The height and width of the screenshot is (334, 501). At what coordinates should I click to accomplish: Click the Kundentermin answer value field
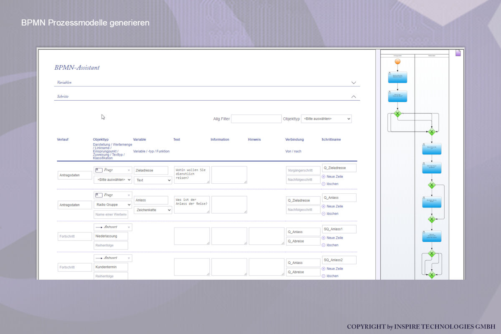tap(111, 267)
